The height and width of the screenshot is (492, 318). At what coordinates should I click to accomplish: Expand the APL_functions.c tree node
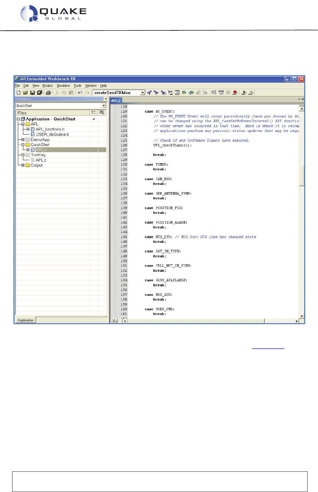coord(28,129)
